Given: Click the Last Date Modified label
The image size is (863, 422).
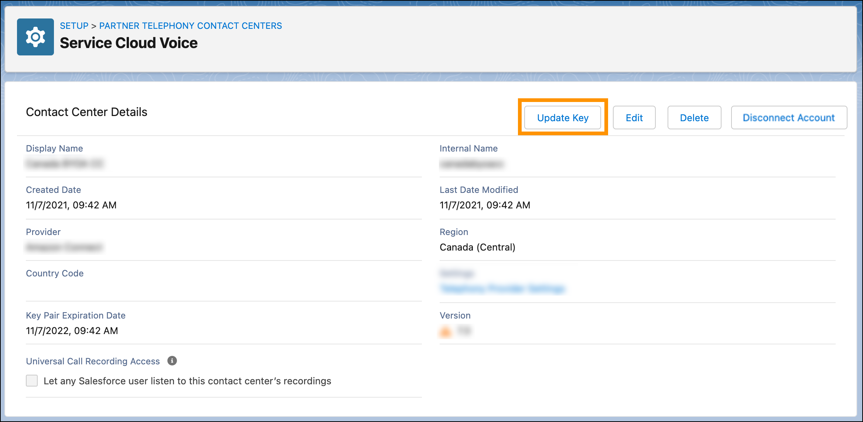Looking at the screenshot, I should 479,190.
